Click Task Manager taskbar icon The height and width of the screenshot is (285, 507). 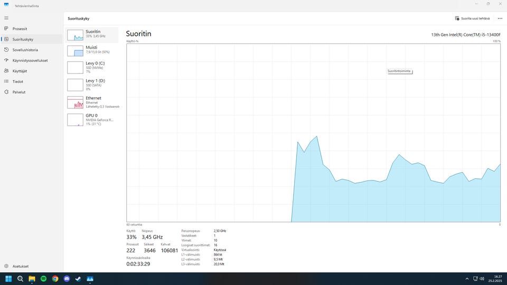point(90,279)
